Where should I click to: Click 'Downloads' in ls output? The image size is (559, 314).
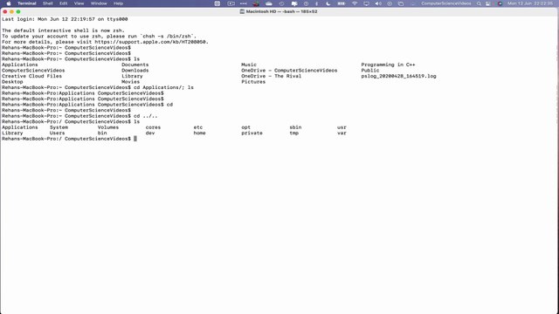[135, 71]
